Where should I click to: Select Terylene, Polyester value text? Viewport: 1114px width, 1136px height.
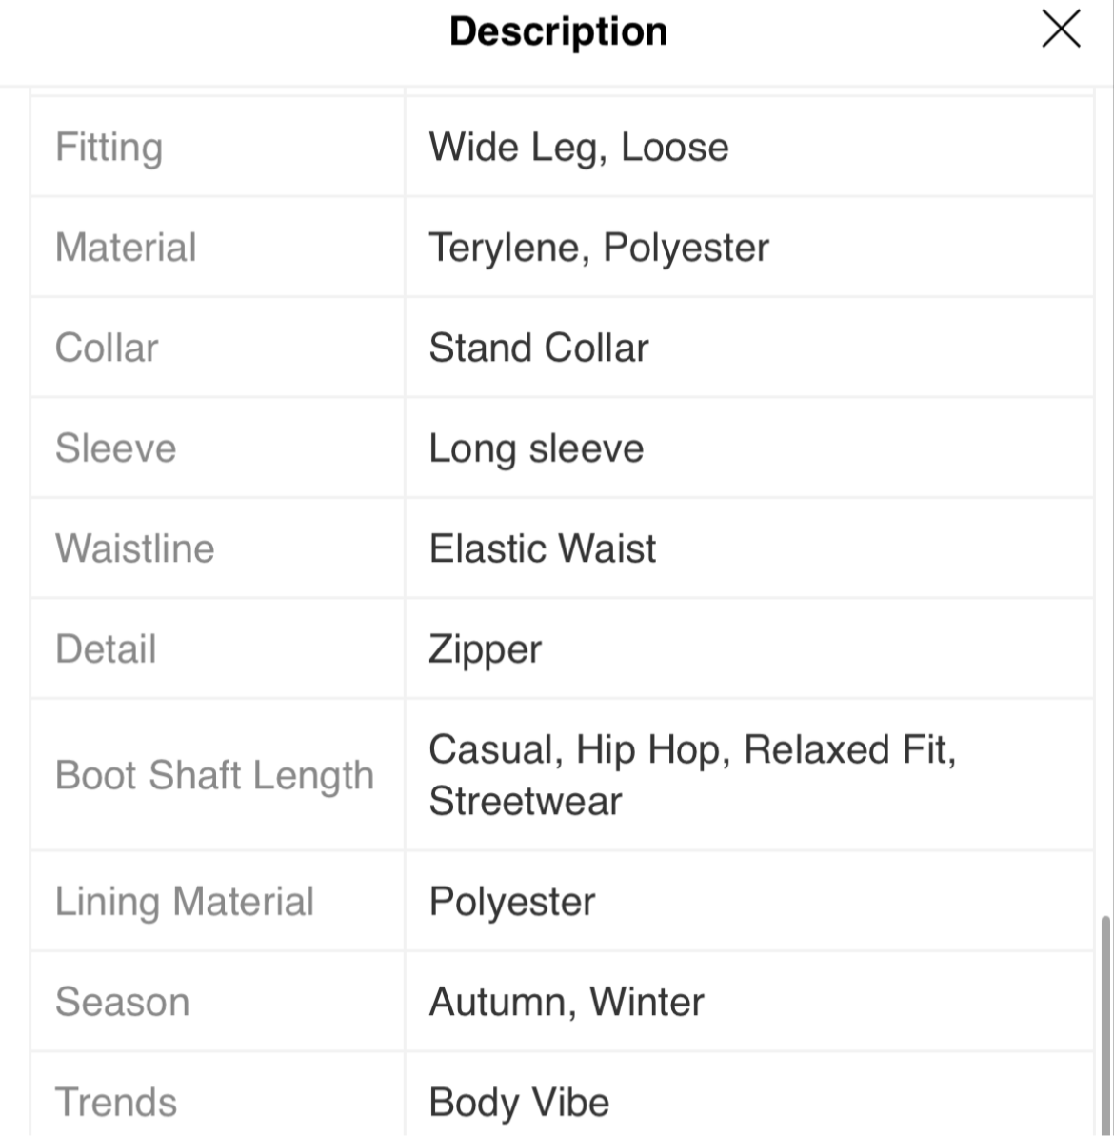click(599, 248)
